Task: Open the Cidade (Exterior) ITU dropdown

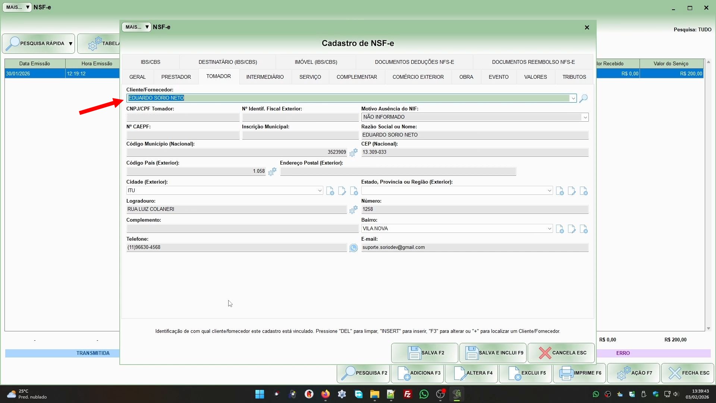Action: click(320, 191)
